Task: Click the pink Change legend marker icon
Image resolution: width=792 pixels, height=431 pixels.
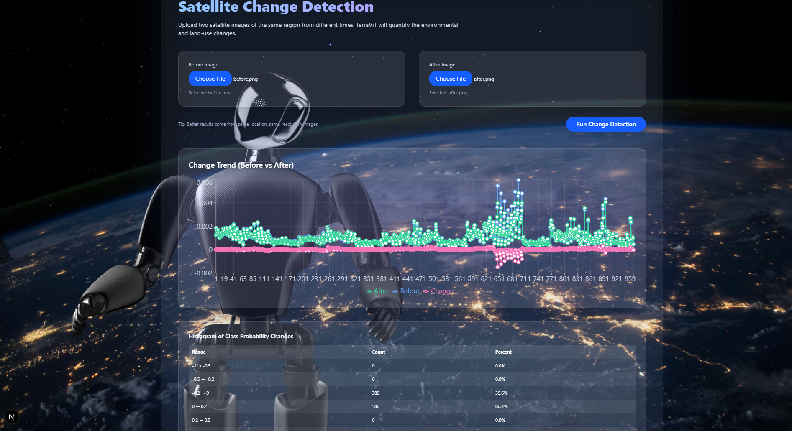Action: (426, 291)
